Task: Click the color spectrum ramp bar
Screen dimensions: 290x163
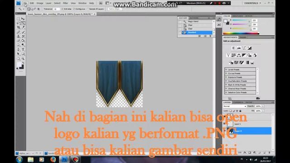Action: tap(241, 34)
